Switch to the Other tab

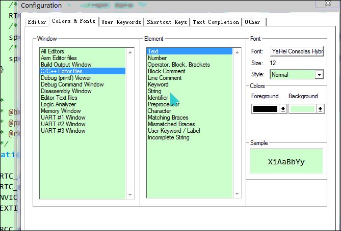(x=254, y=22)
